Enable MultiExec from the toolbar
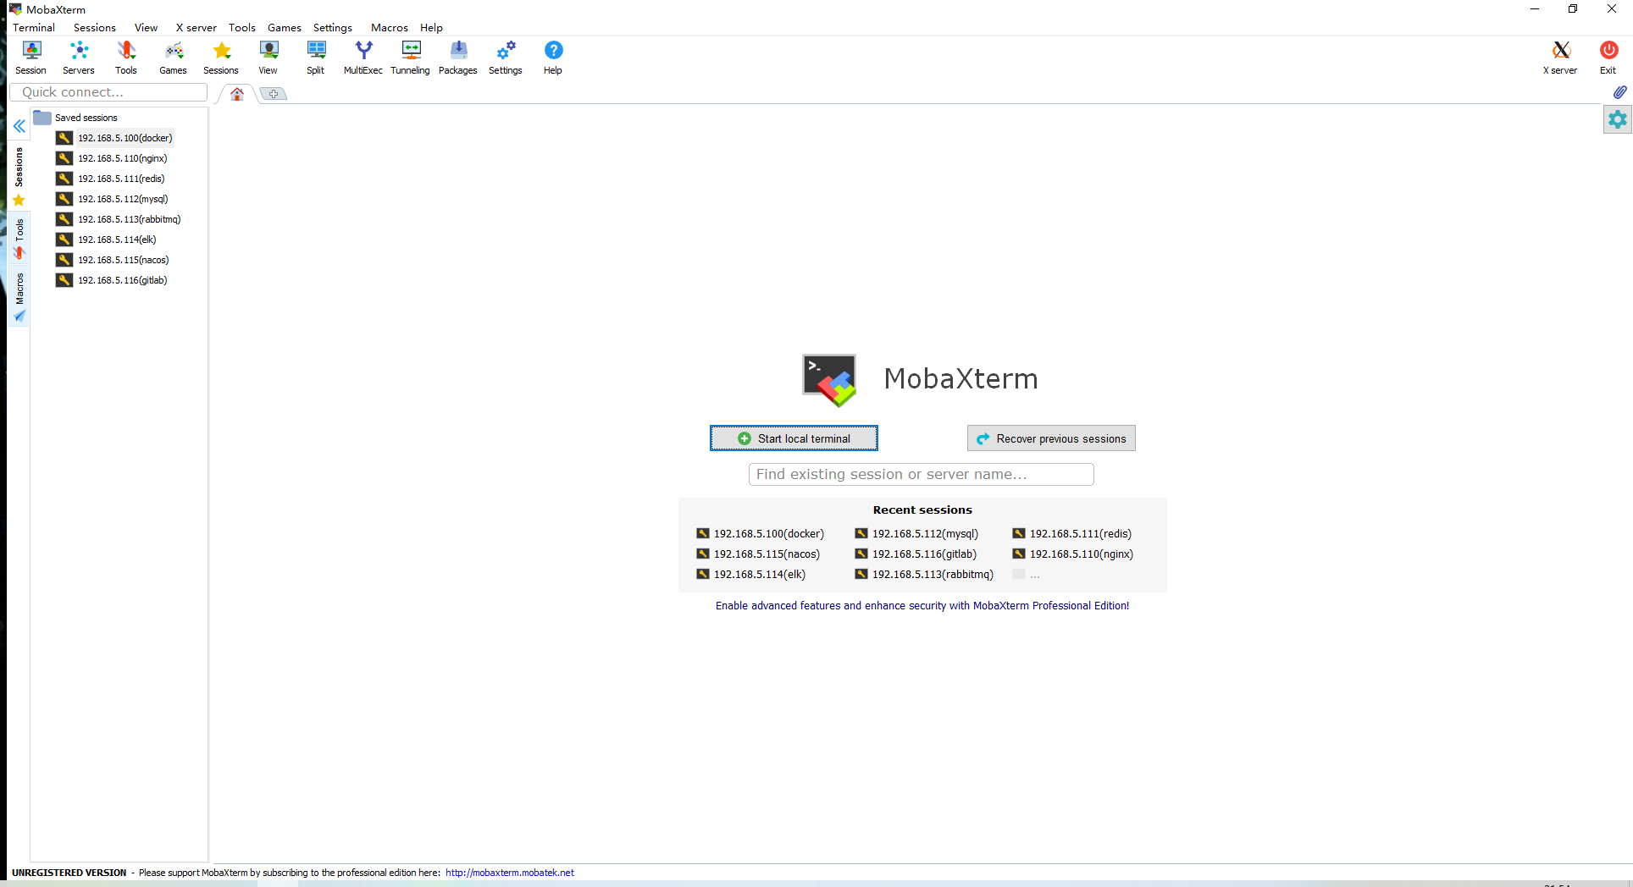1633x887 pixels. (363, 58)
